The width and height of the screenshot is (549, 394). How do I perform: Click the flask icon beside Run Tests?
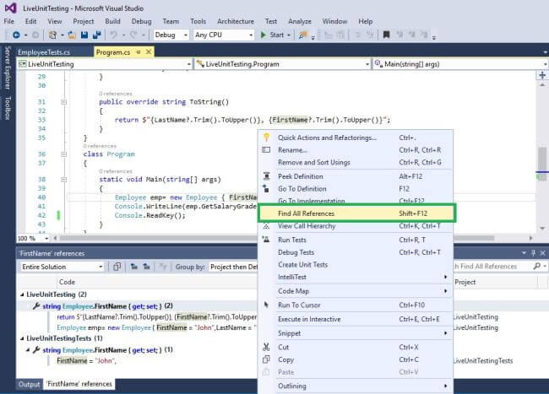[266, 240]
